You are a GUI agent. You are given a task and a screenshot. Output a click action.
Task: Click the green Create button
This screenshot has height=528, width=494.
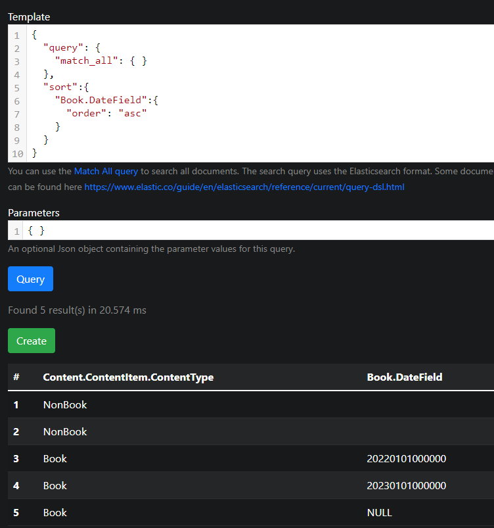[31, 341]
